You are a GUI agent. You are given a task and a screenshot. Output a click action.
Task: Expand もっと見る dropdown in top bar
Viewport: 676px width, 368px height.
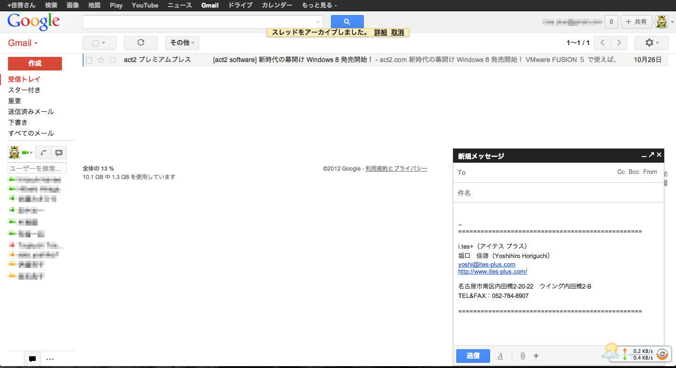click(x=319, y=5)
